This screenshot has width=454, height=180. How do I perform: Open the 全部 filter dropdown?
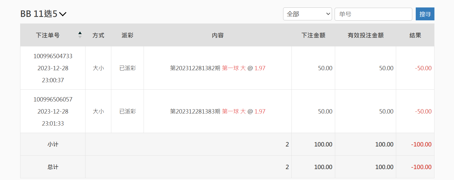[307, 14]
